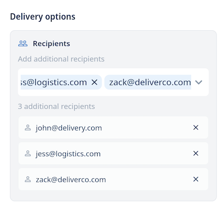Click the 'Add additional recipients' label

pyautogui.click(x=61, y=59)
